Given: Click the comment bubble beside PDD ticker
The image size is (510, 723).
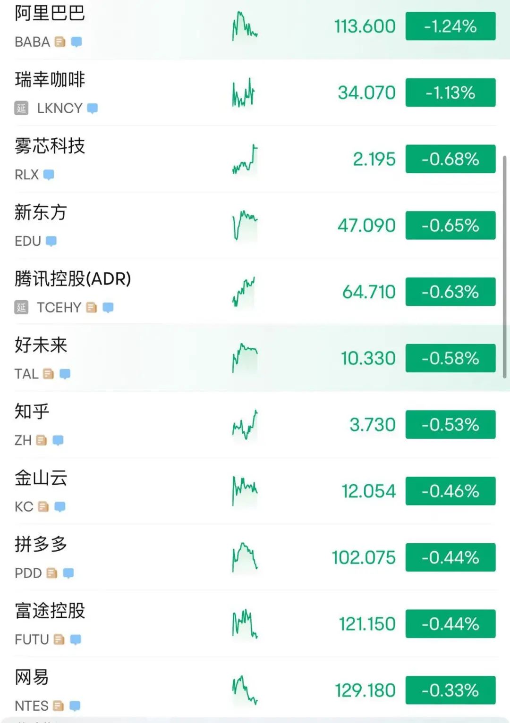Looking at the screenshot, I should click(68, 573).
